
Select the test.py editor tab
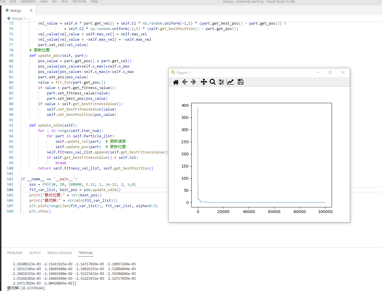coord(16,10)
